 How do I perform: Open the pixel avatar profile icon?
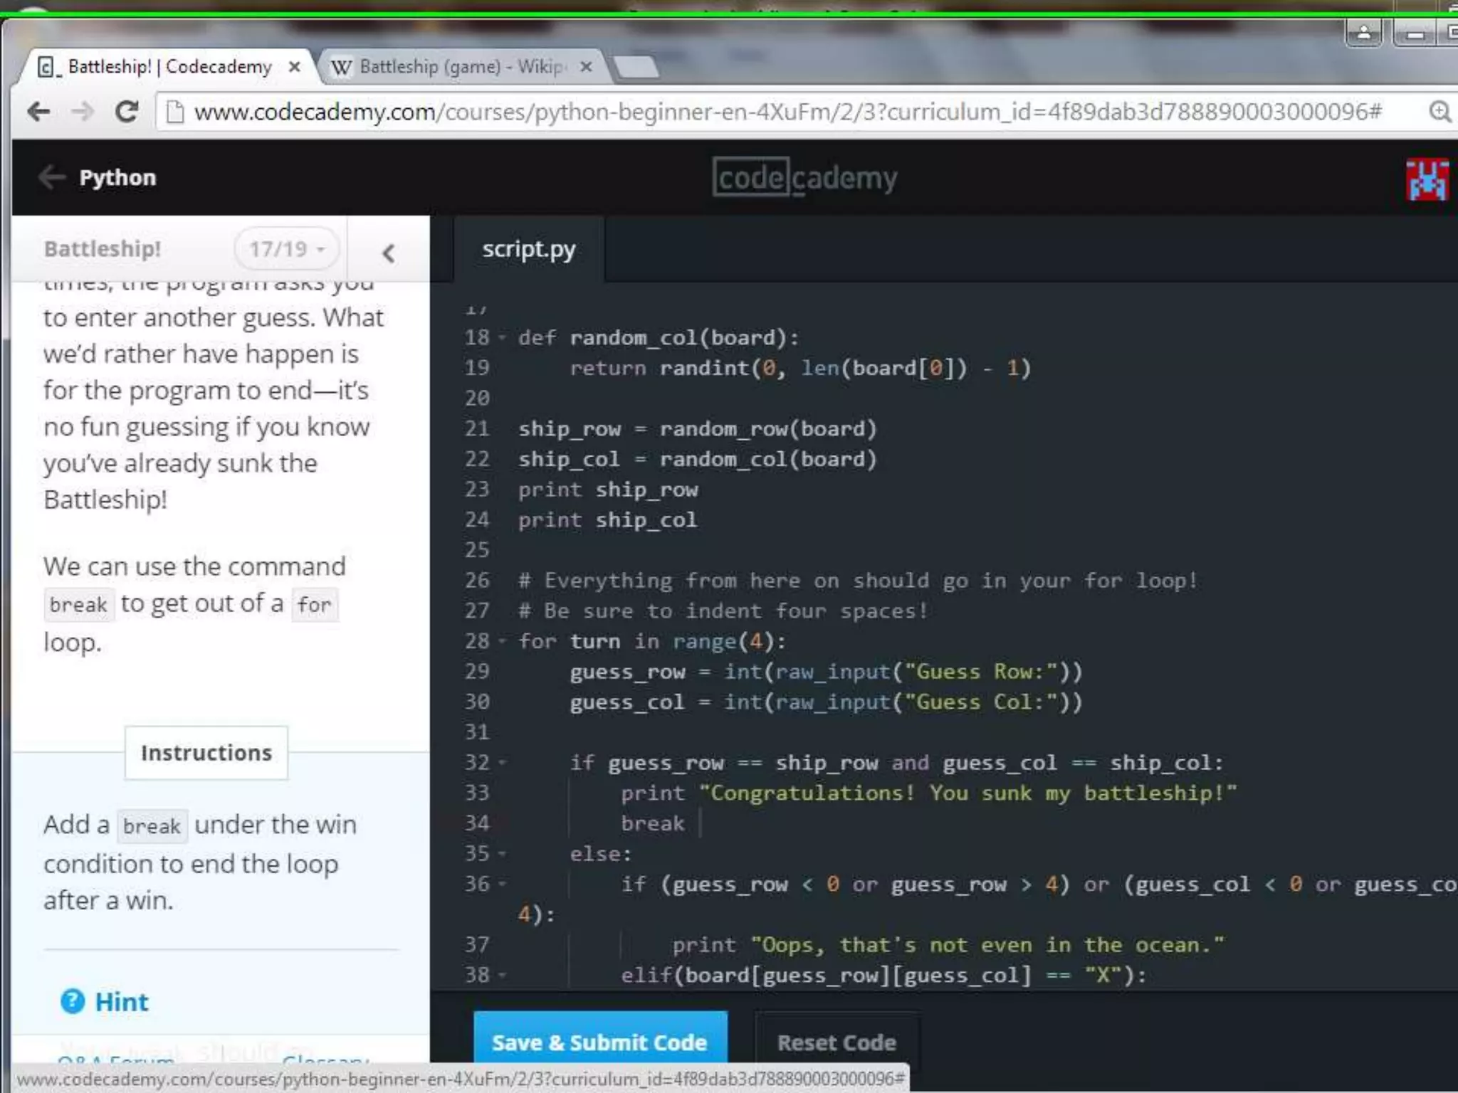pos(1427,179)
